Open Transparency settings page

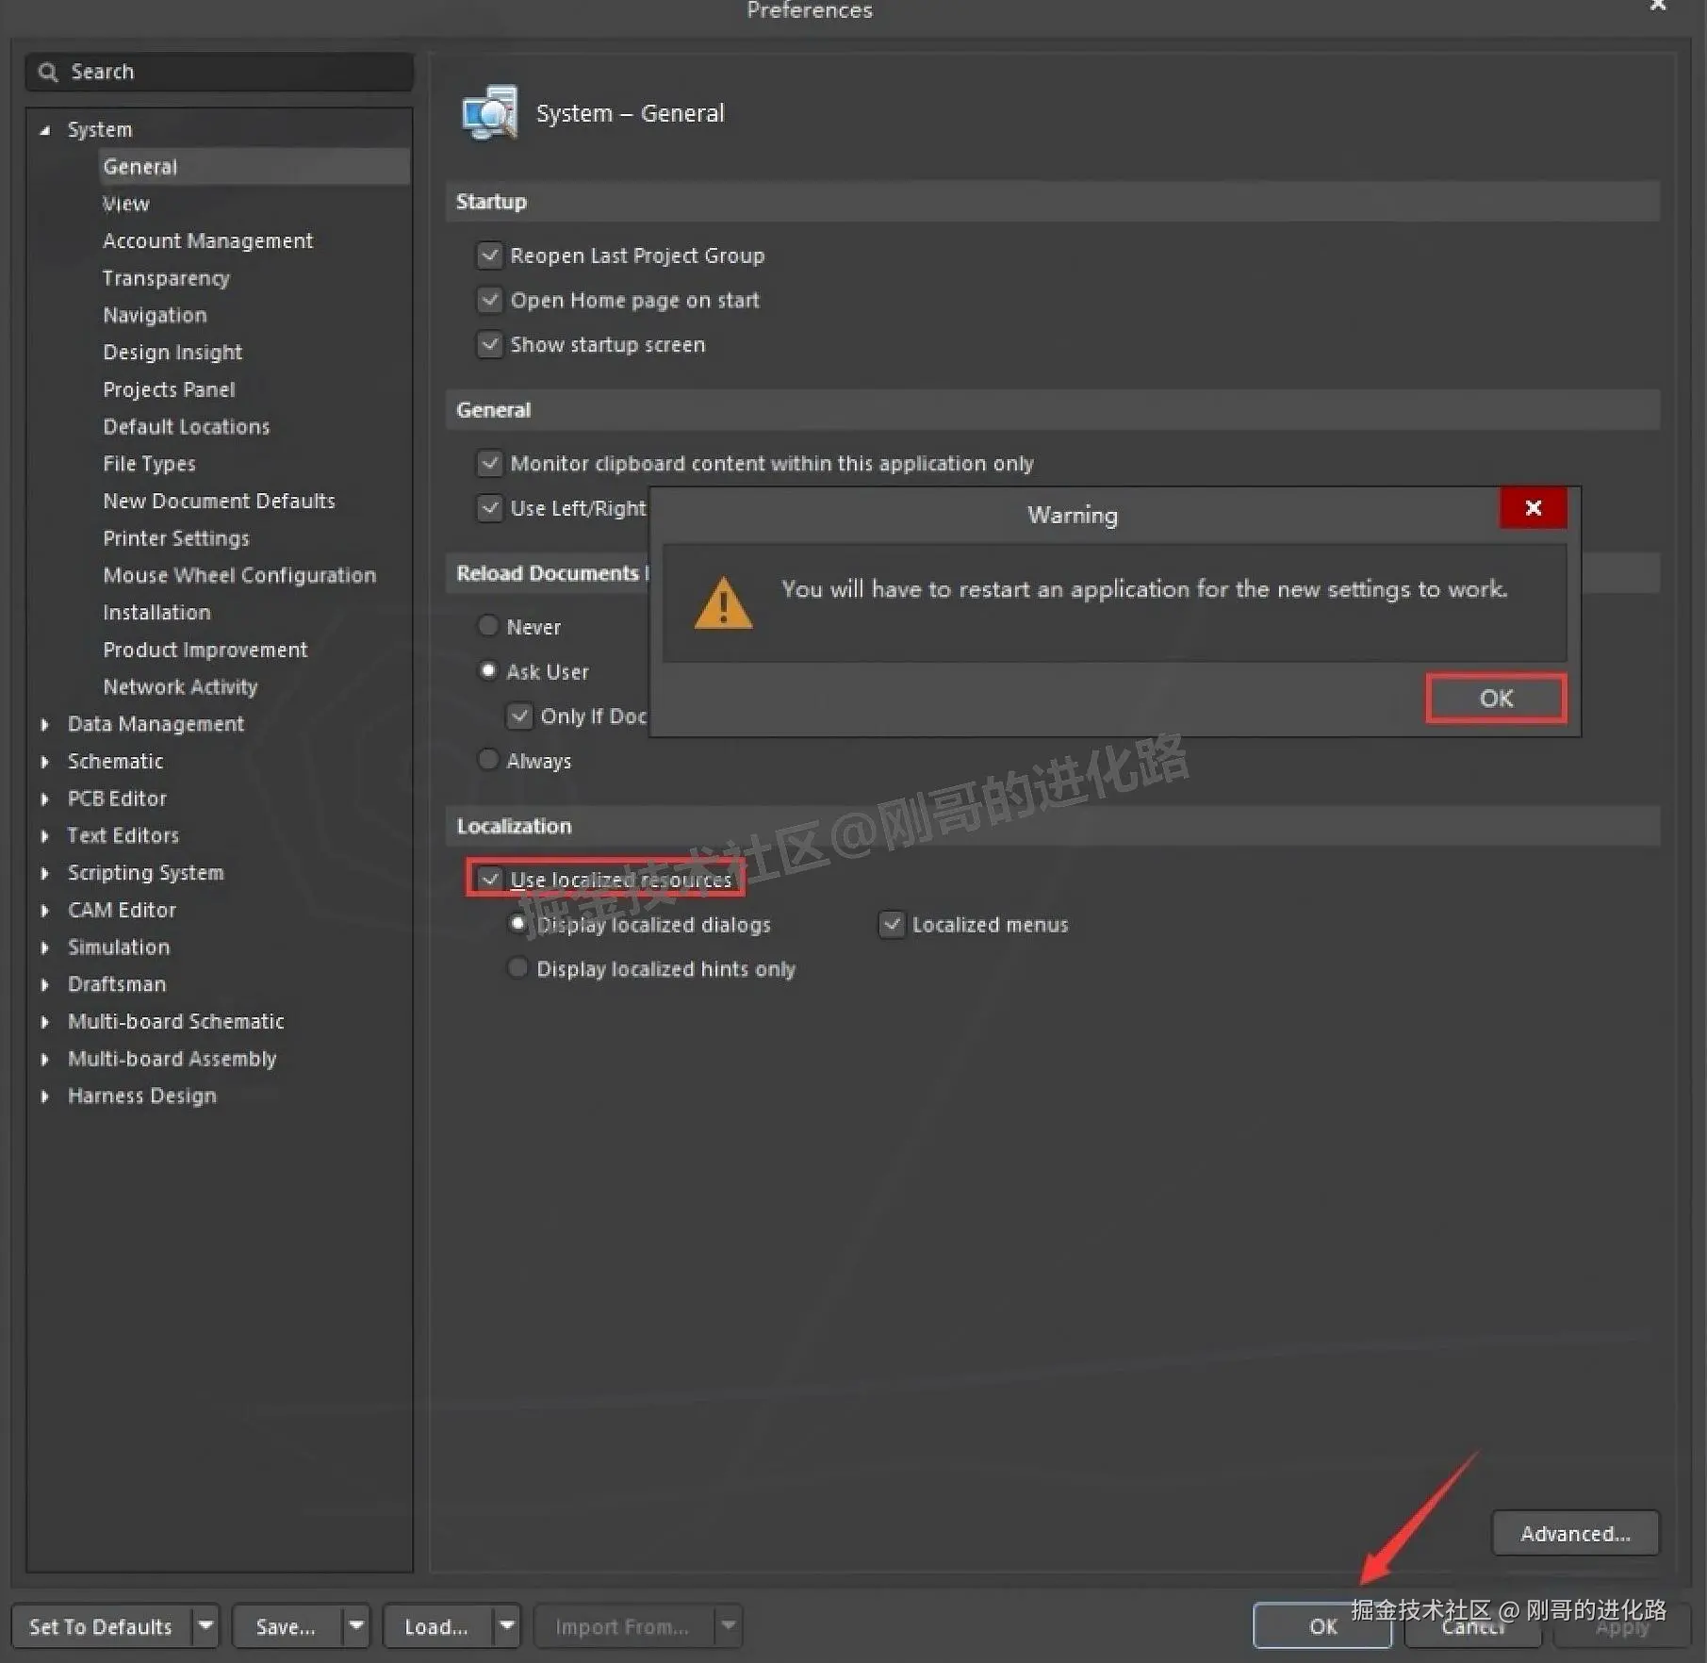pos(166,278)
